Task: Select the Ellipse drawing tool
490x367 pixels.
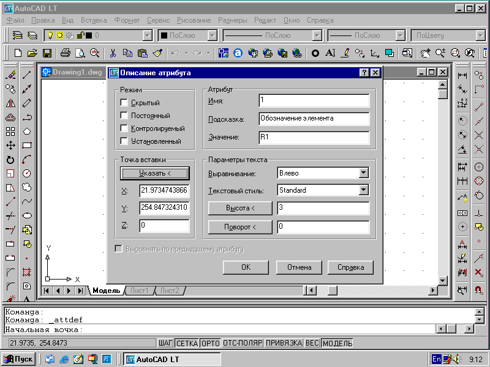Action: click(x=27, y=216)
